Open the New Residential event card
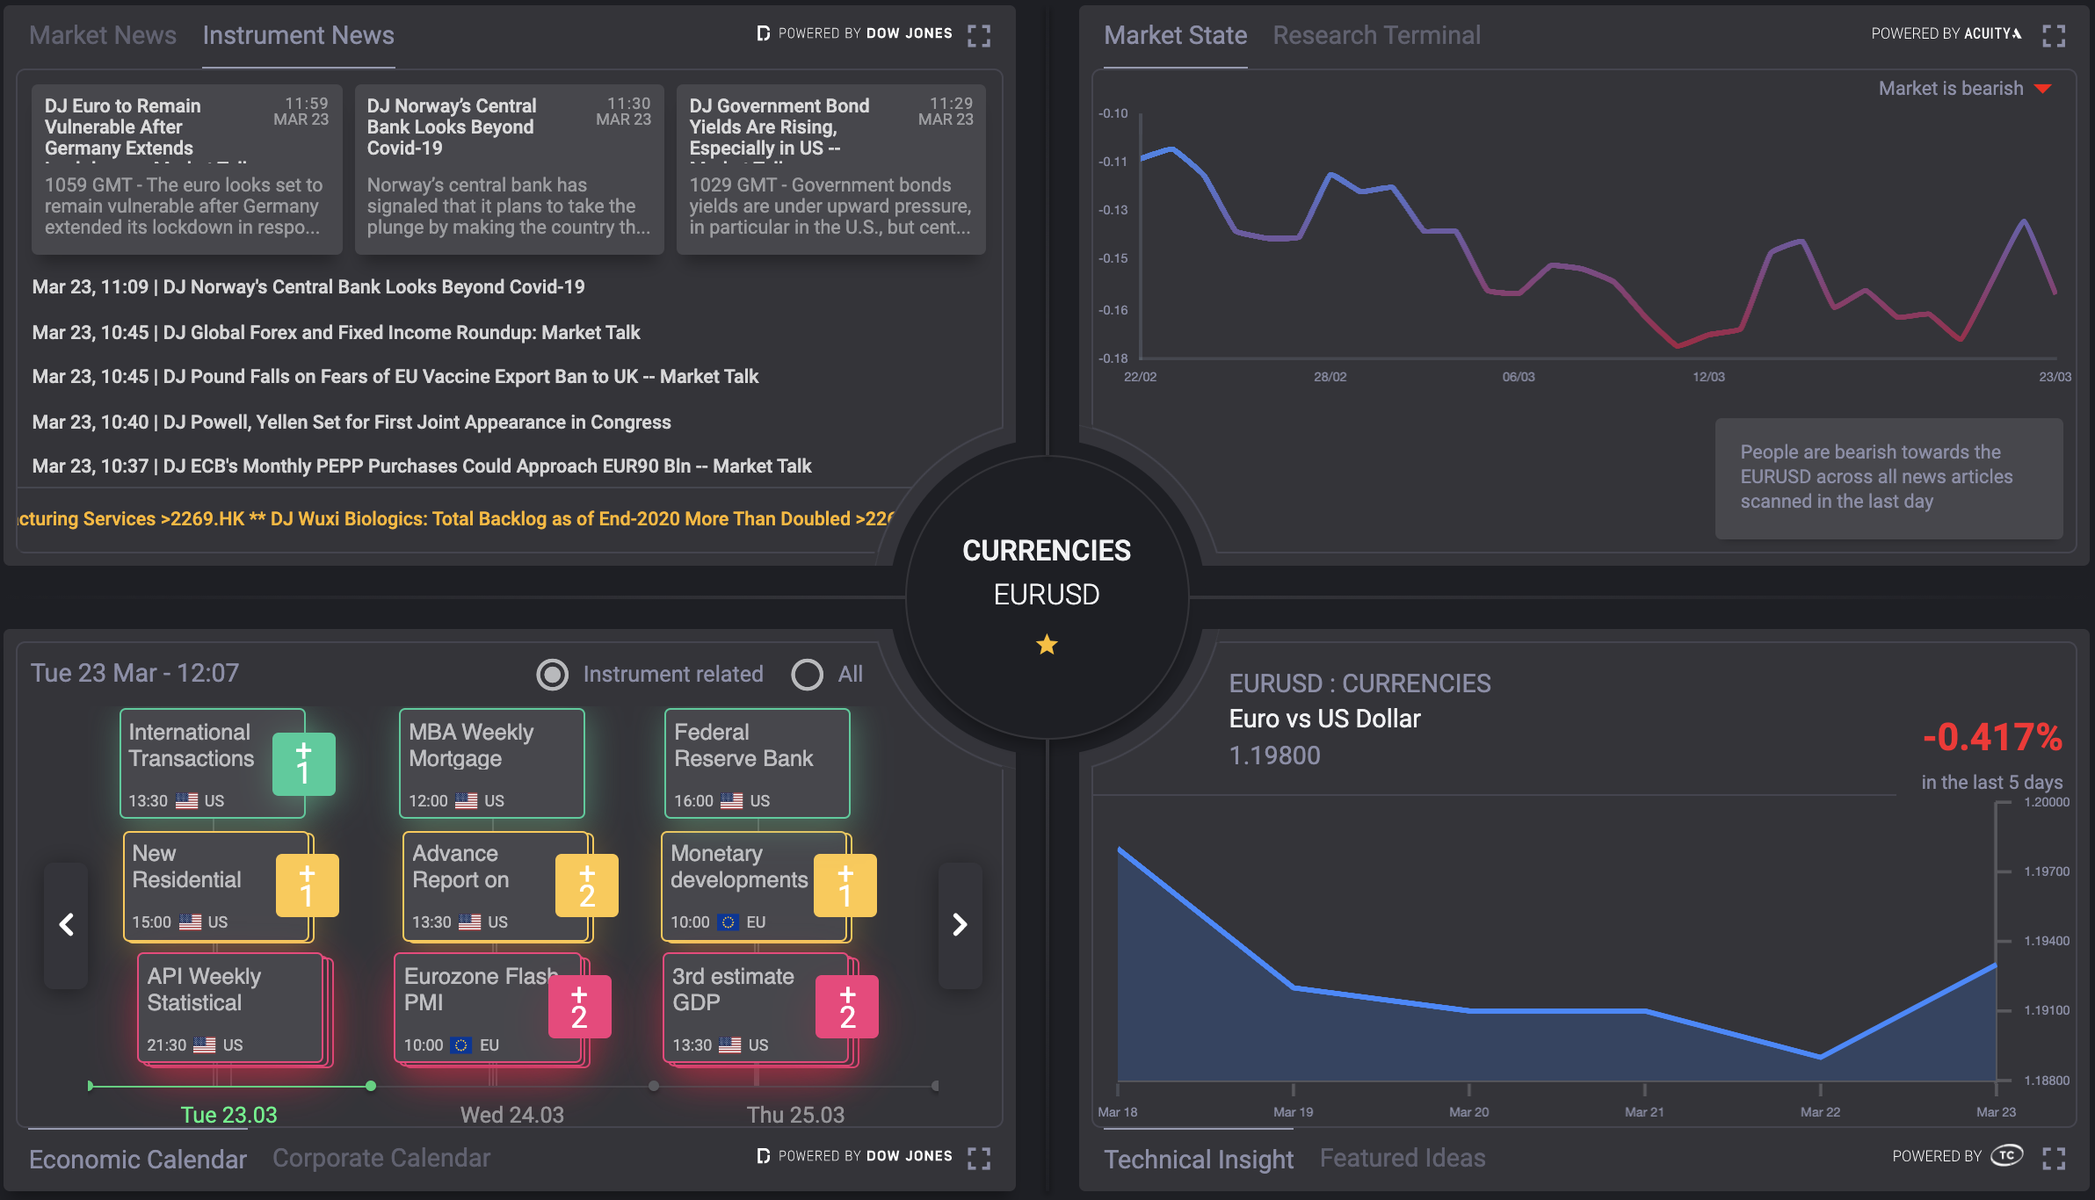This screenshot has height=1200, width=2095. [216, 886]
